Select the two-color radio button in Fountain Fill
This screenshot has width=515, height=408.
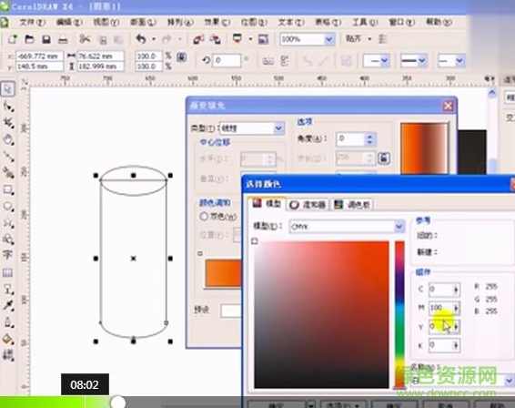coord(204,216)
